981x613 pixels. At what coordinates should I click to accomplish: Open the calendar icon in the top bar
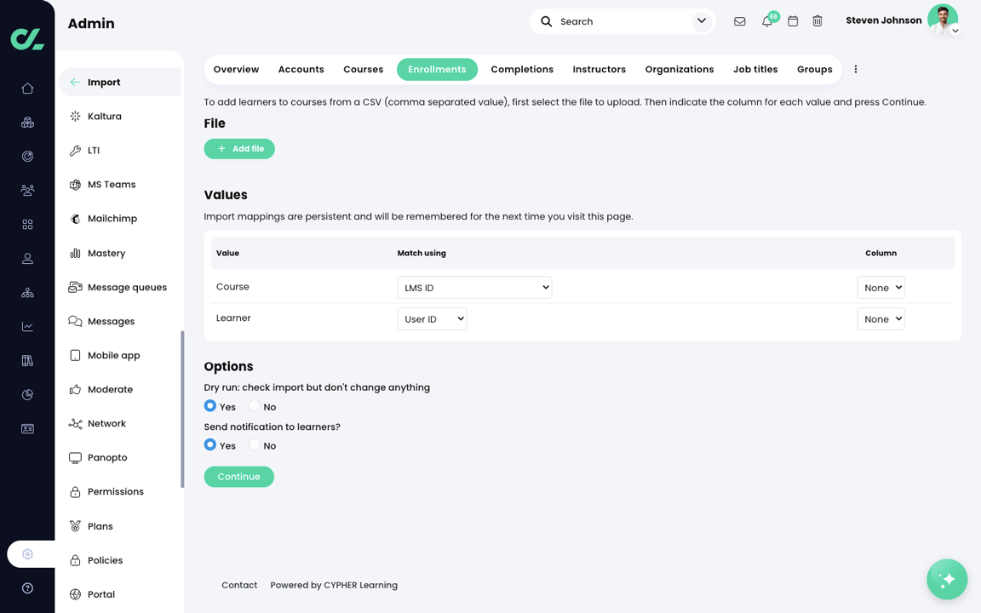[792, 21]
